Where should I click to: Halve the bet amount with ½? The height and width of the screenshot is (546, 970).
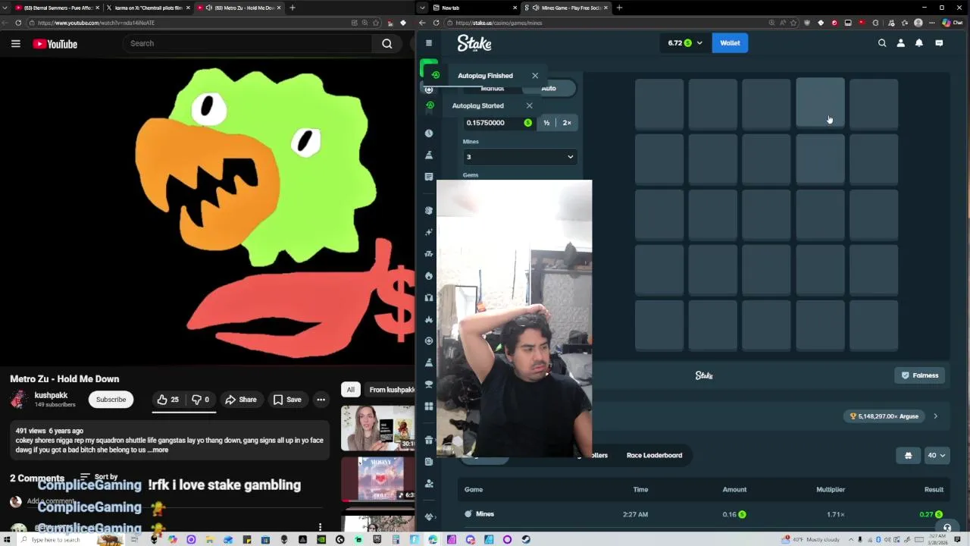(x=546, y=123)
